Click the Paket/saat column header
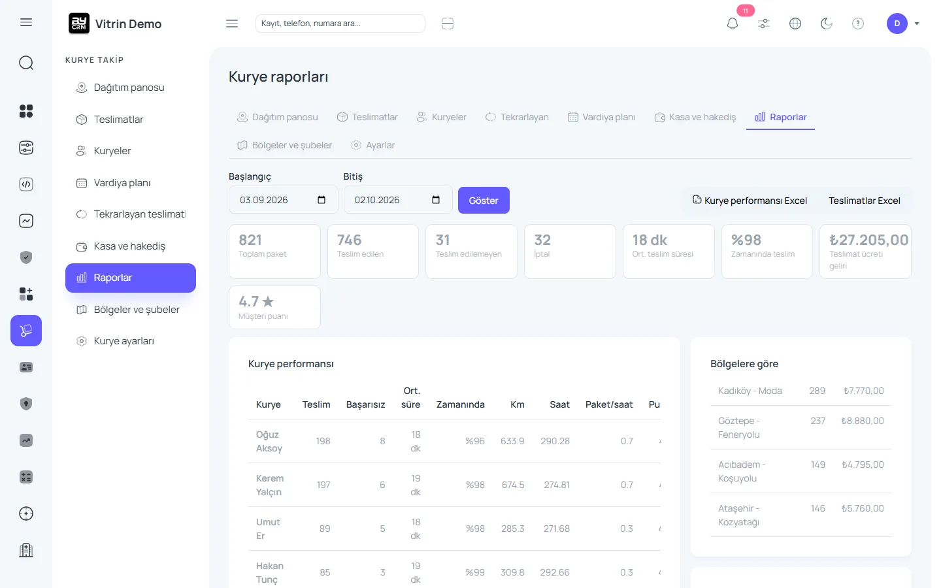Screen dimensions: 941x588 (x=609, y=404)
